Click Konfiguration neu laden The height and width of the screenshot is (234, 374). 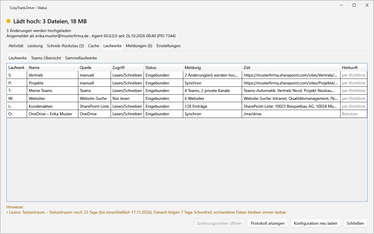(315, 223)
